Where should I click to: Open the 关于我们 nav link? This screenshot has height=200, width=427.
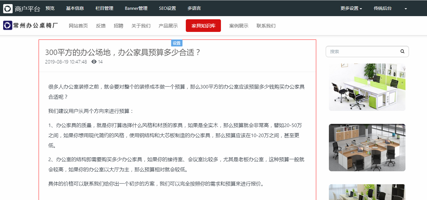pos(141,26)
